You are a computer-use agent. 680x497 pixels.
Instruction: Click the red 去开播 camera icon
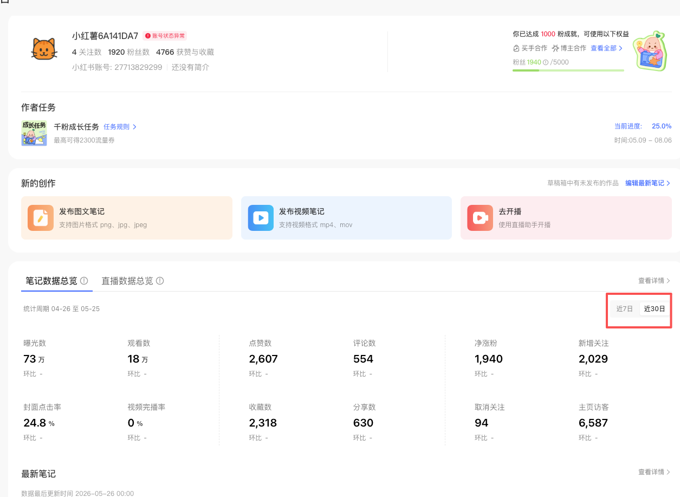(480, 218)
